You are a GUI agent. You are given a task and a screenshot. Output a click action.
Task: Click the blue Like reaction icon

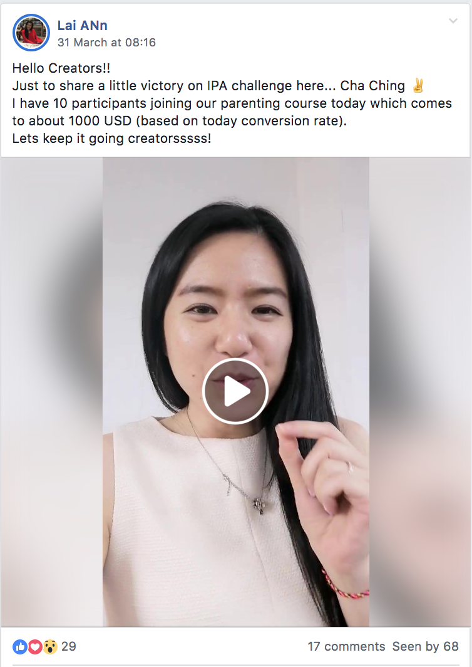[x=19, y=647]
